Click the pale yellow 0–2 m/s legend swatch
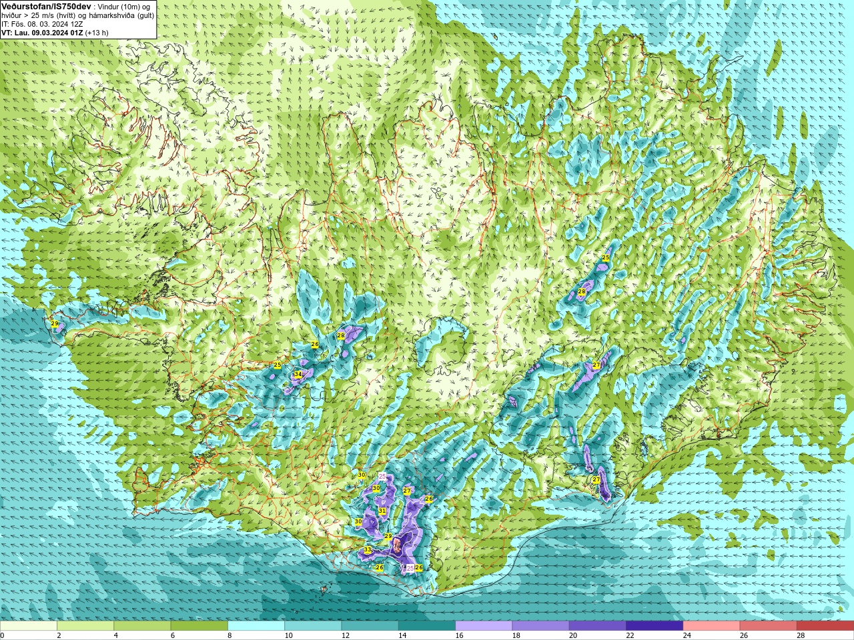Screen dimensions: 854x640 pyautogui.click(x=29, y=626)
